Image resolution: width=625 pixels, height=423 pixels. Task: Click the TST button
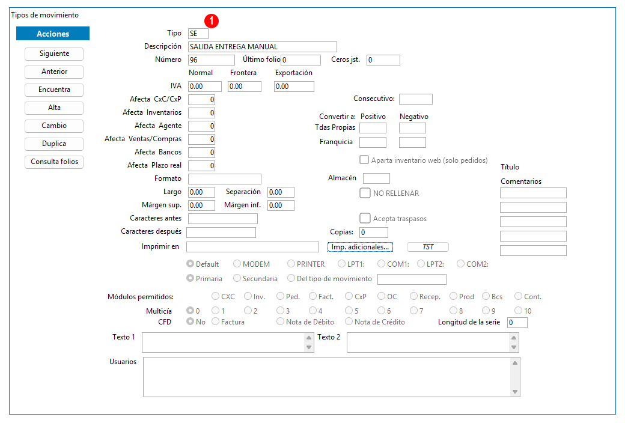428,247
